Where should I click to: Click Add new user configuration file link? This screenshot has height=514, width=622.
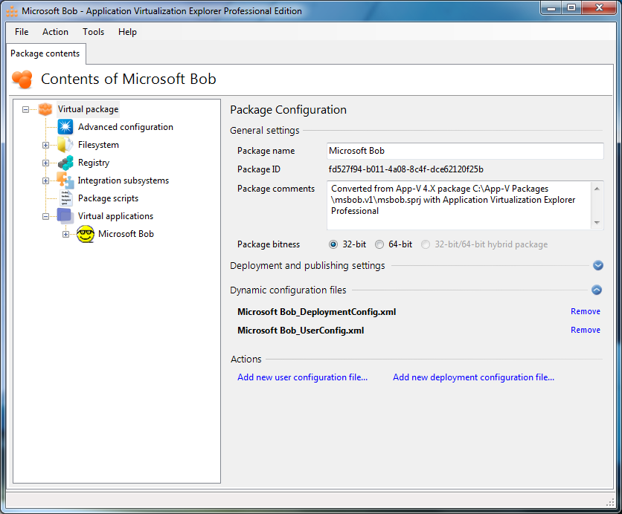(302, 377)
